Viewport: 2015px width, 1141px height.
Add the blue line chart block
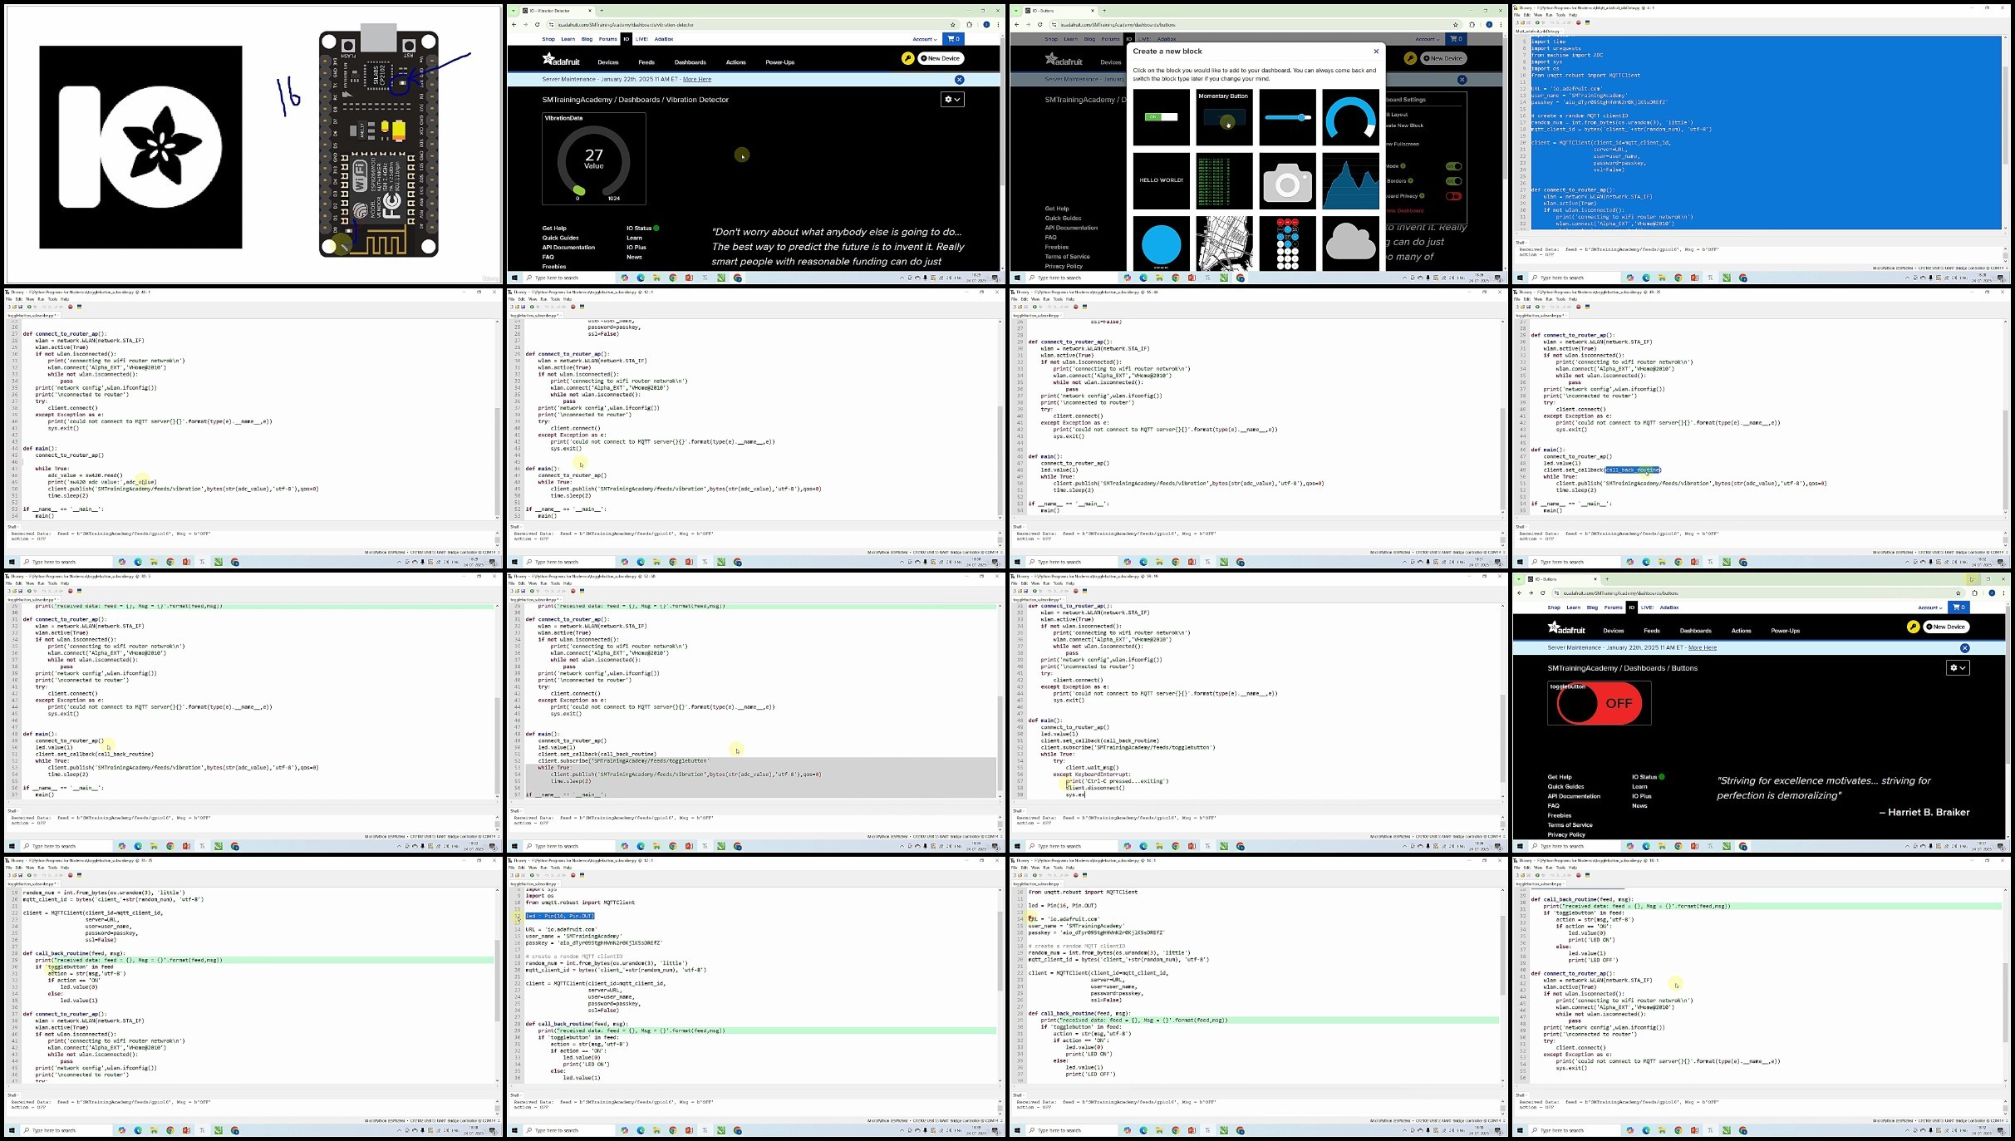(1350, 181)
